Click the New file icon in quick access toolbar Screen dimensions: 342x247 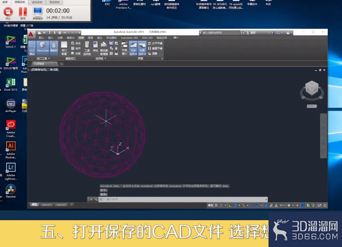pyautogui.click(x=39, y=33)
